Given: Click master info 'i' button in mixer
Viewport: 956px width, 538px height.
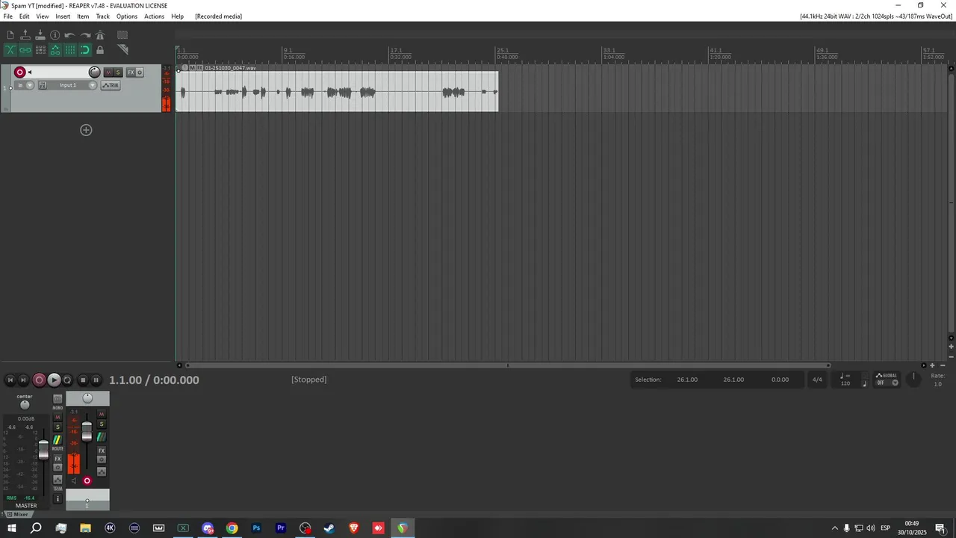Looking at the screenshot, I should point(58,498).
